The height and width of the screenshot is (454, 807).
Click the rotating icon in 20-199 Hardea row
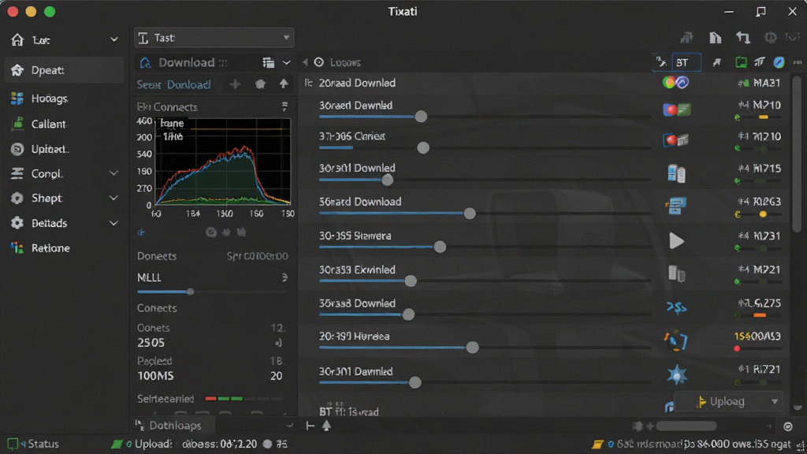click(x=675, y=340)
